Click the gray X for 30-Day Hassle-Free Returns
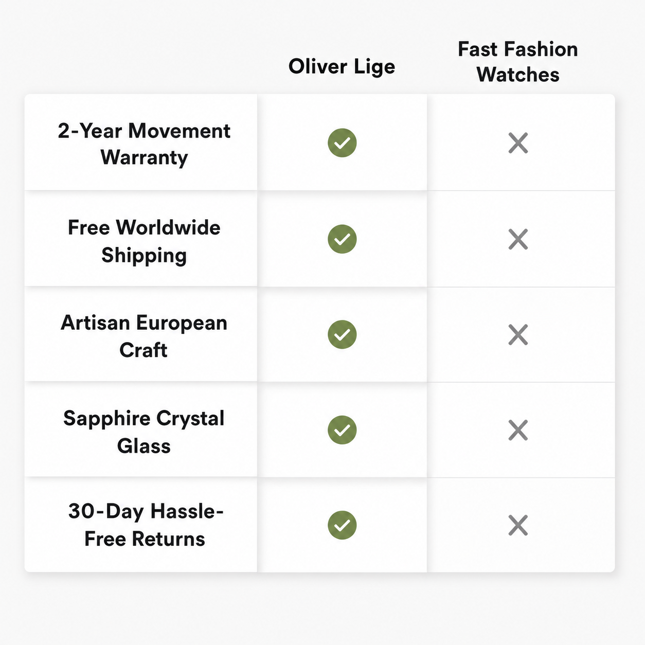 tap(518, 526)
